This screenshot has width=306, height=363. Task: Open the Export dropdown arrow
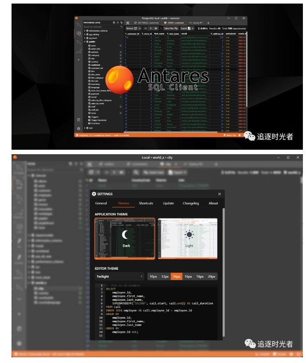click(x=193, y=28)
